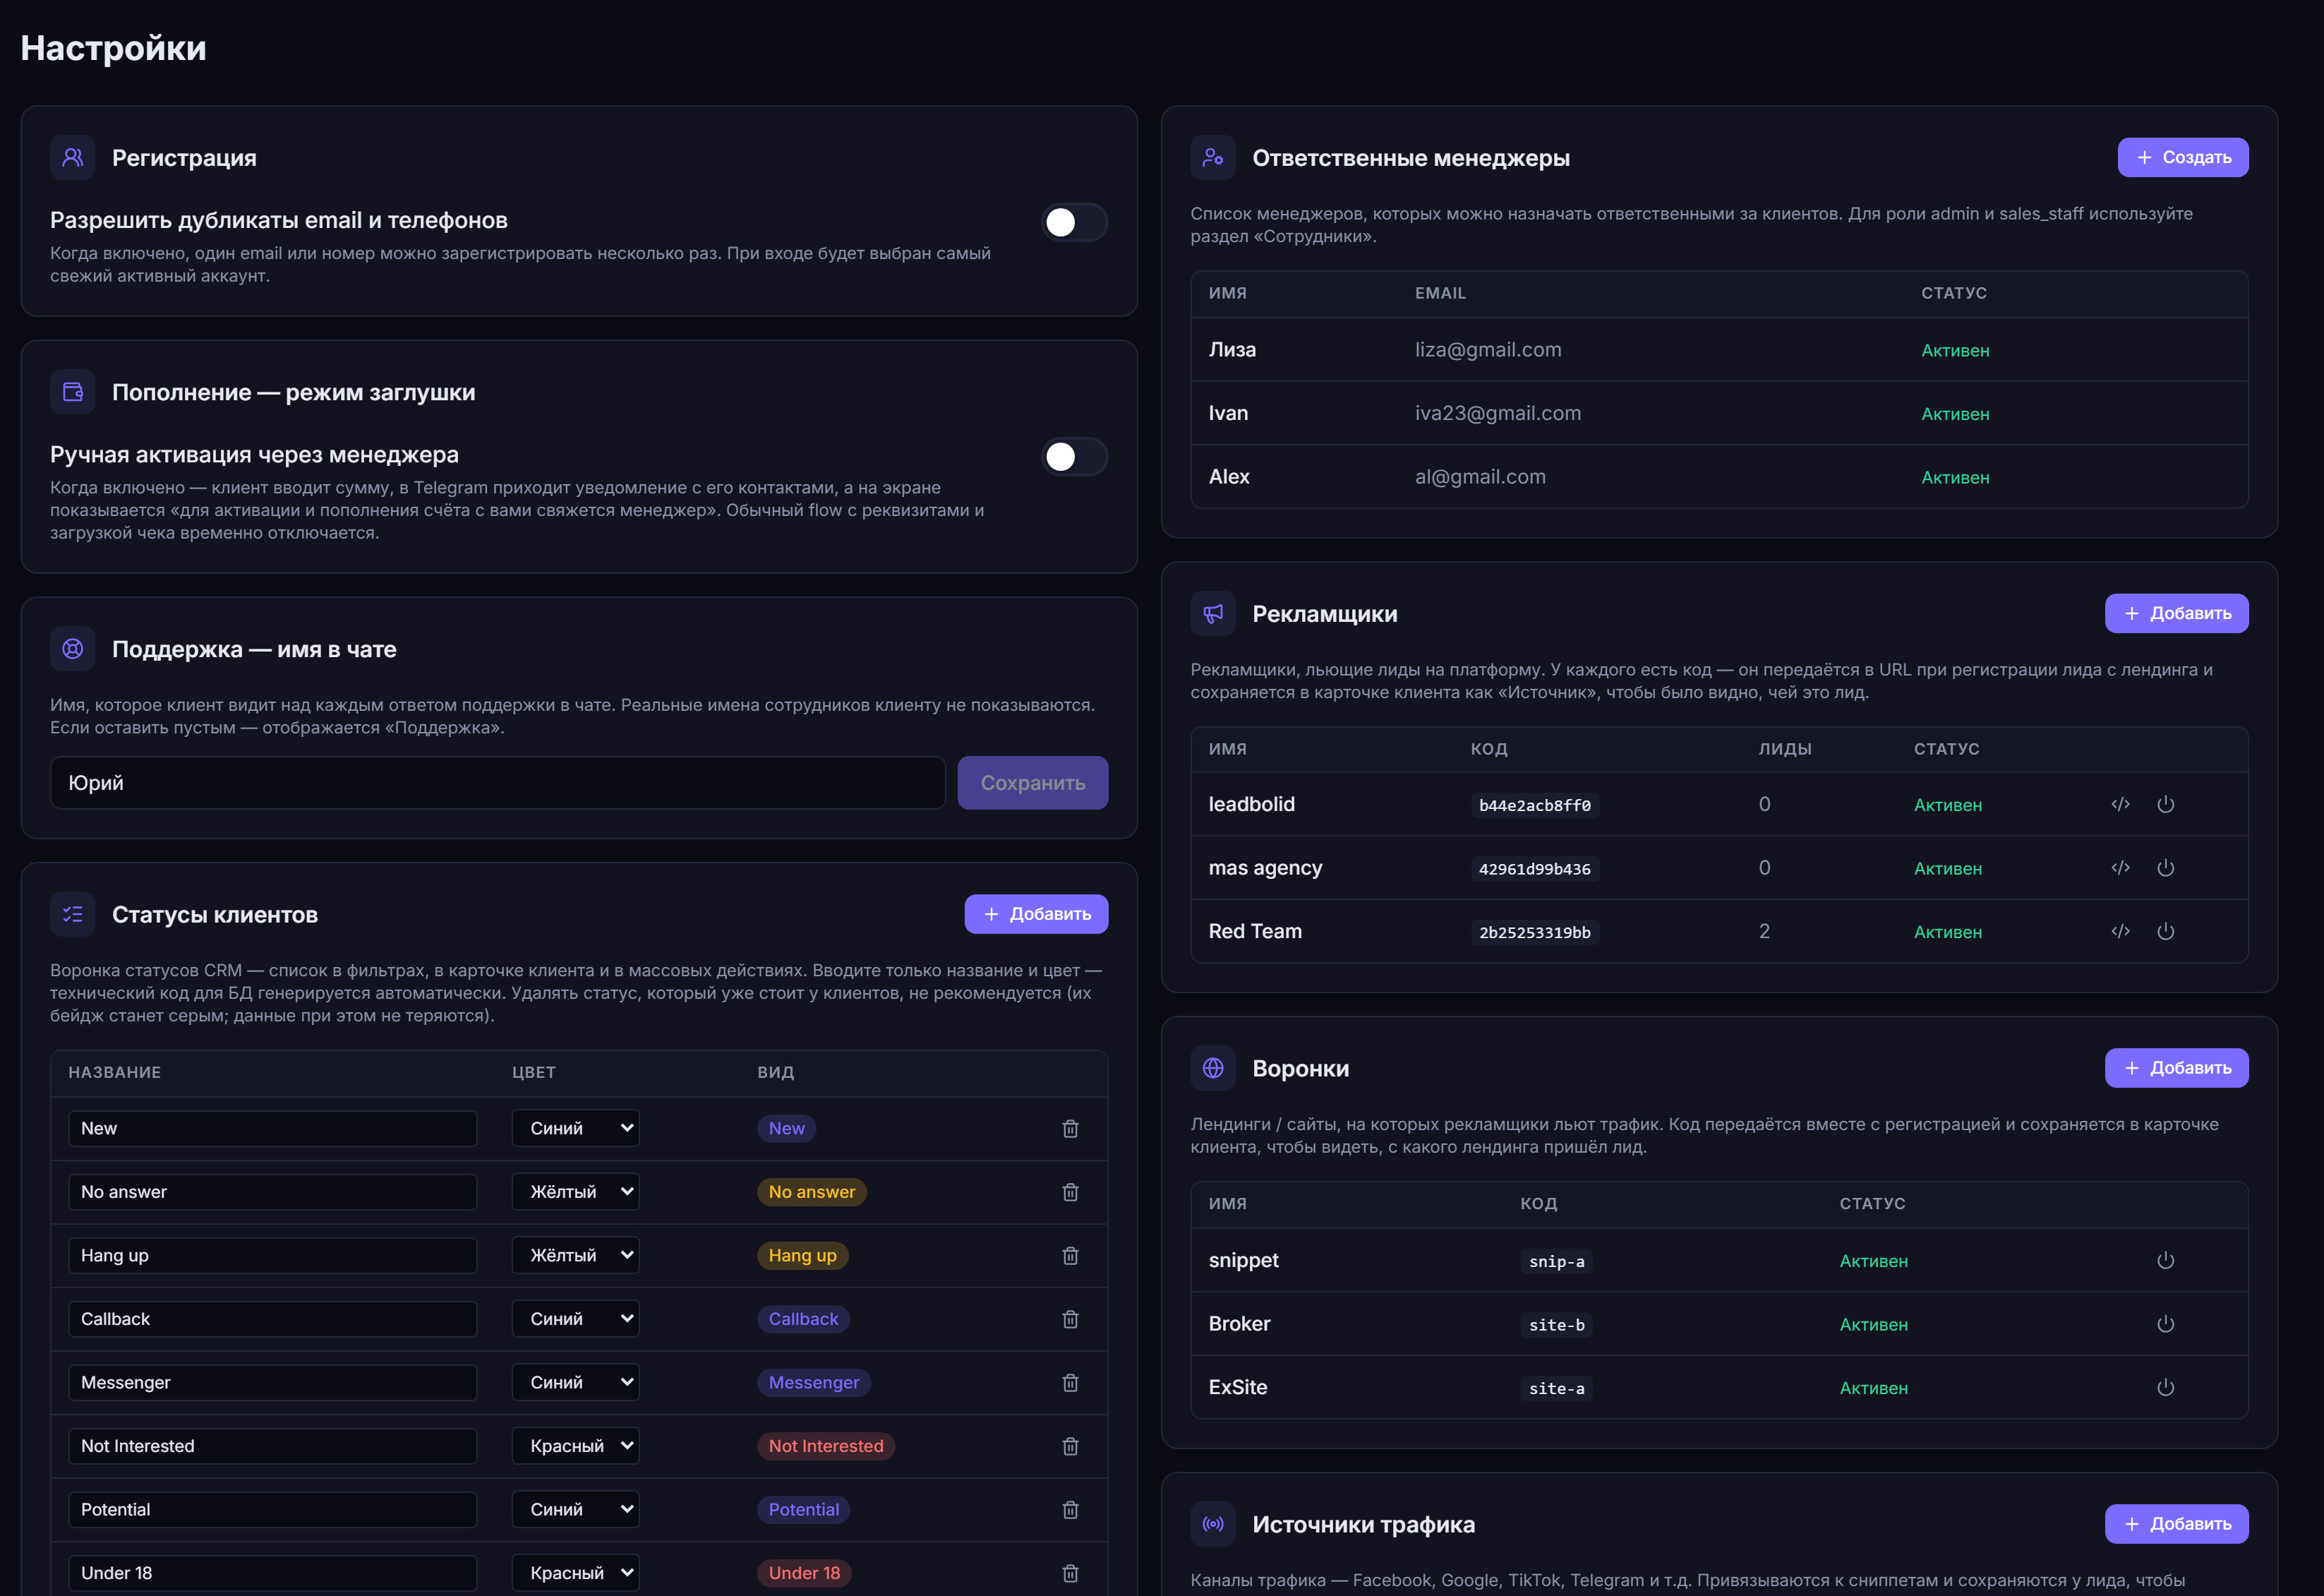Click the wallet icon beside Пополнение heading
This screenshot has height=1596, width=2324.
[x=73, y=392]
